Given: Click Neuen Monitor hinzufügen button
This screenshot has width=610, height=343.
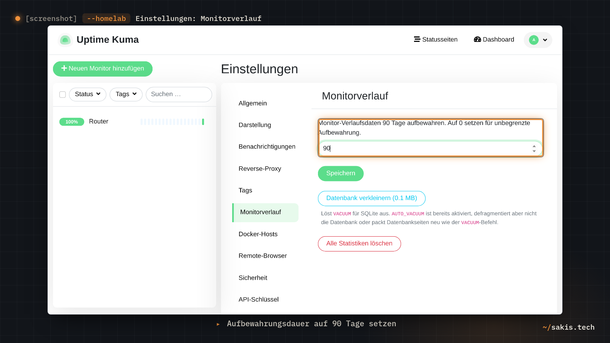Looking at the screenshot, I should (x=103, y=69).
